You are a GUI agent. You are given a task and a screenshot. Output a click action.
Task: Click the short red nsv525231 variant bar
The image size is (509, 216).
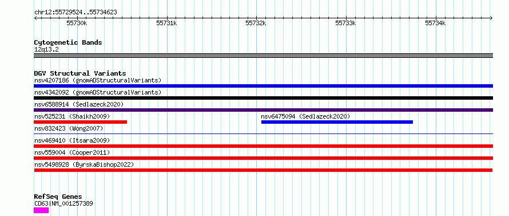tap(80, 122)
